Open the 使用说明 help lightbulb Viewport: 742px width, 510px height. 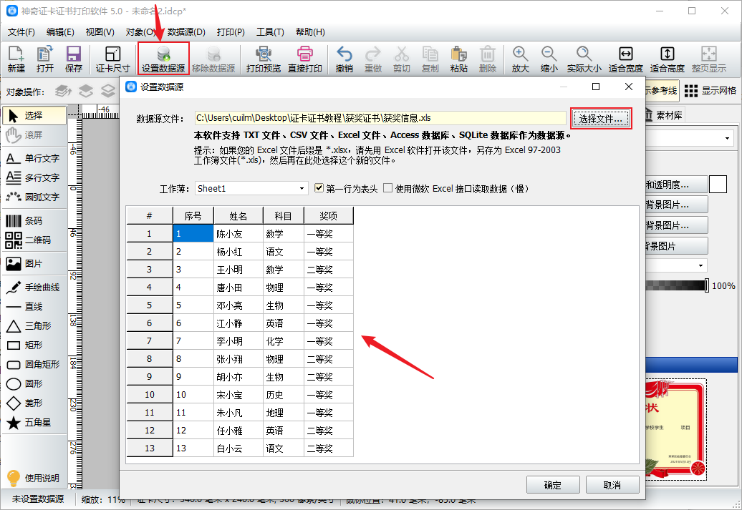[x=34, y=478]
